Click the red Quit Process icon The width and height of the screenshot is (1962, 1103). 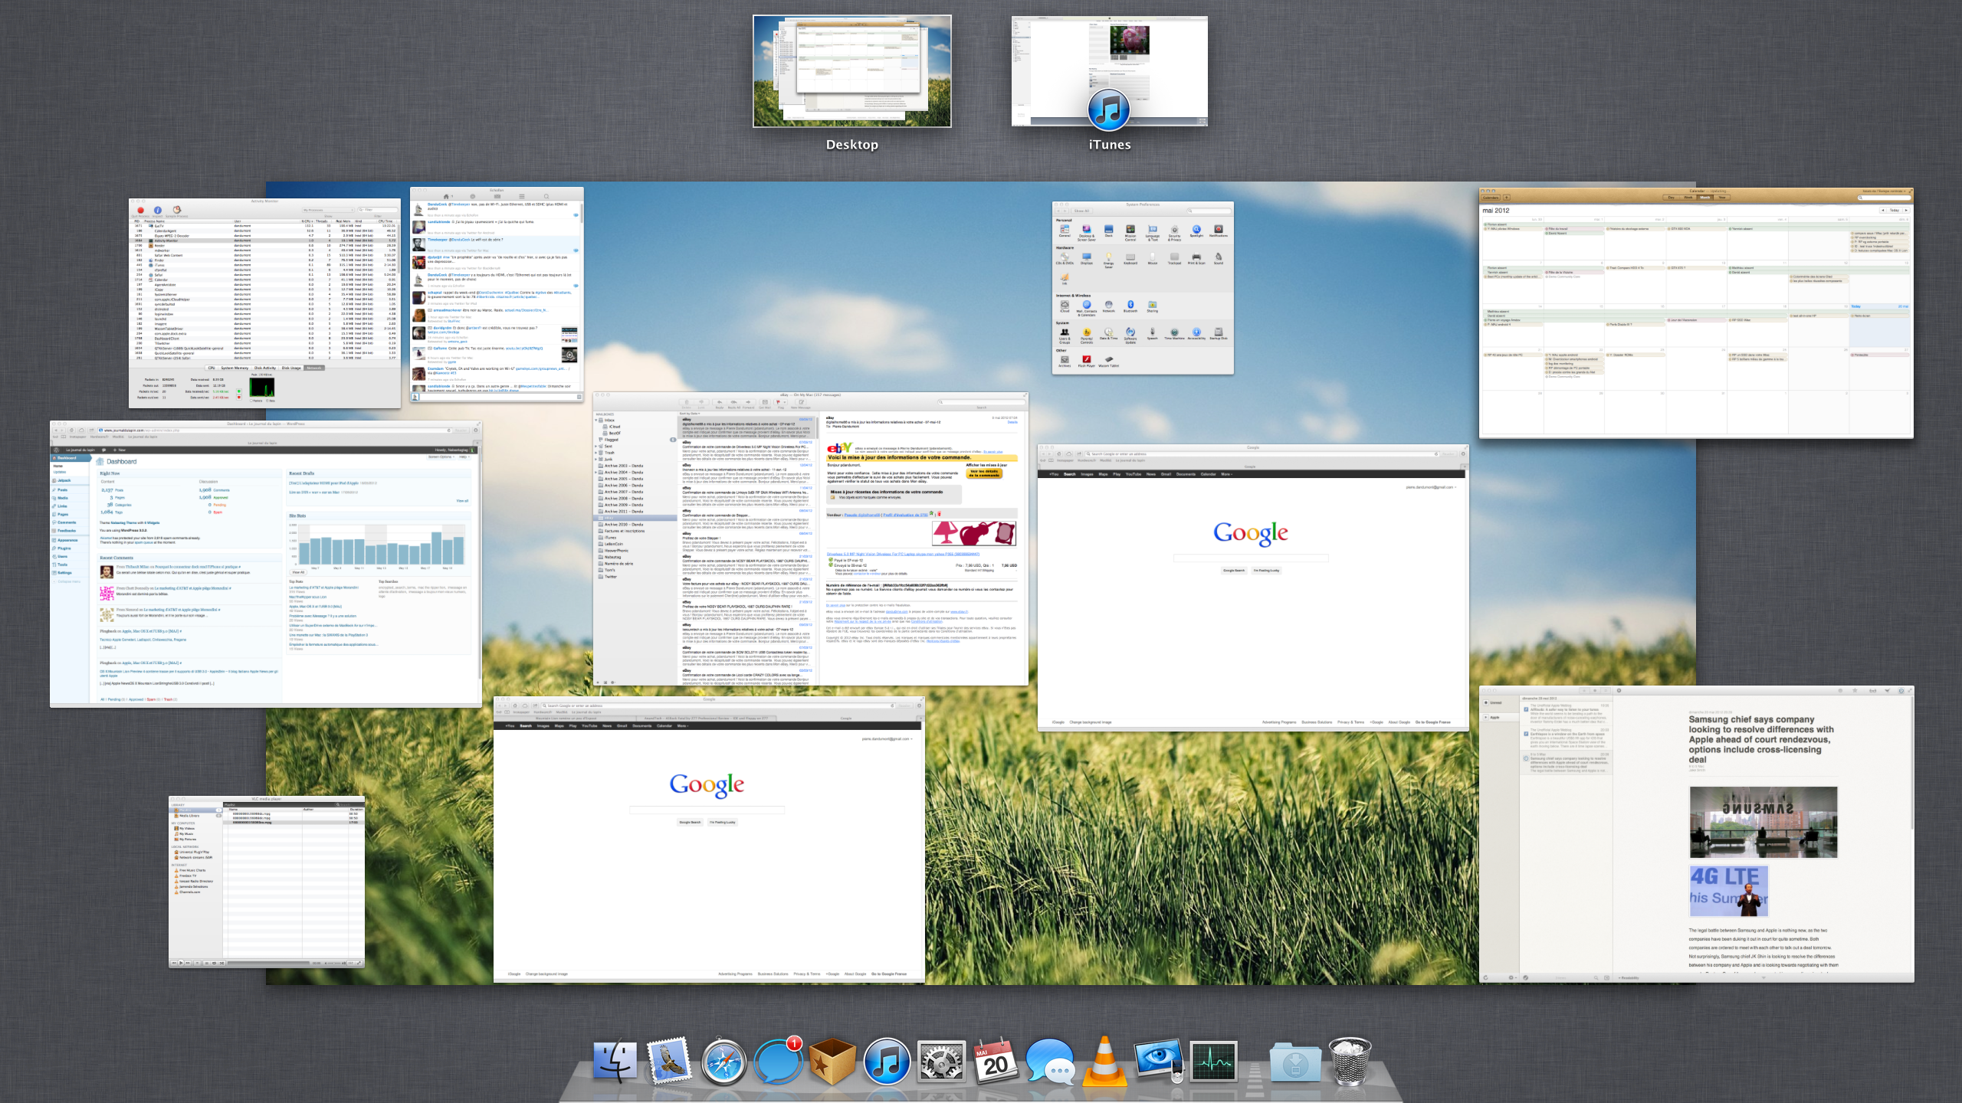click(x=140, y=210)
